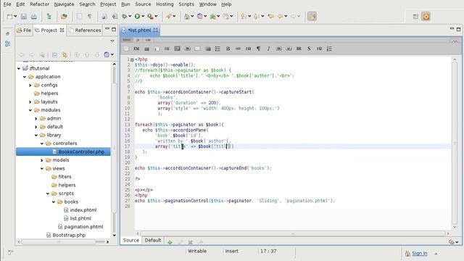Click the wand toolbar icon
464x261 pixels.
tap(169, 17)
